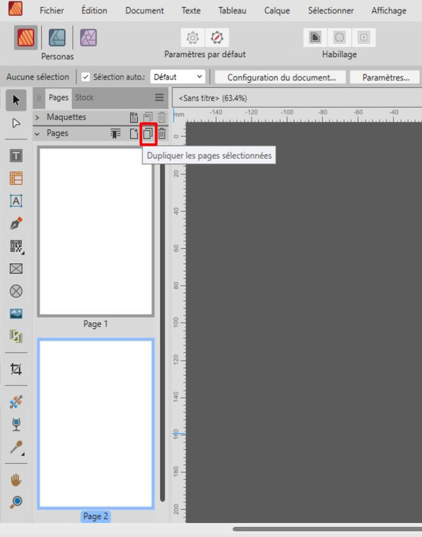The image size is (422, 537).
Task: Click the revert defaults gear icon
Action: coord(217,38)
